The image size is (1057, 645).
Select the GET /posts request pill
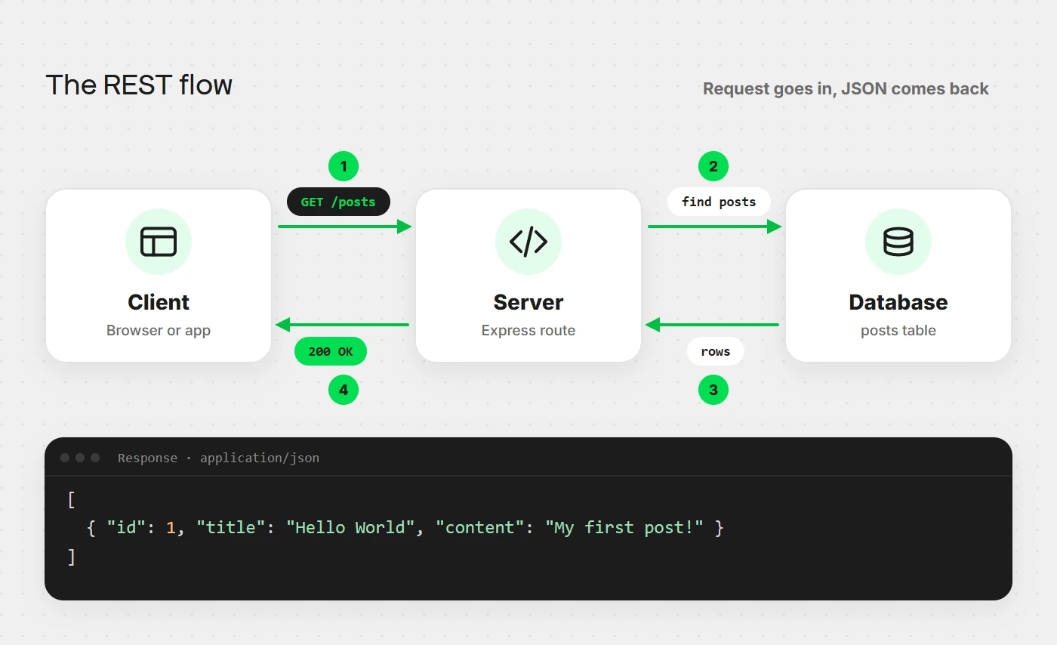point(338,202)
